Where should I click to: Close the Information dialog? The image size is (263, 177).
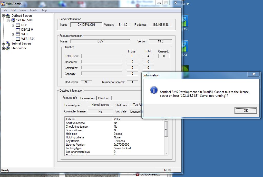(254, 74)
